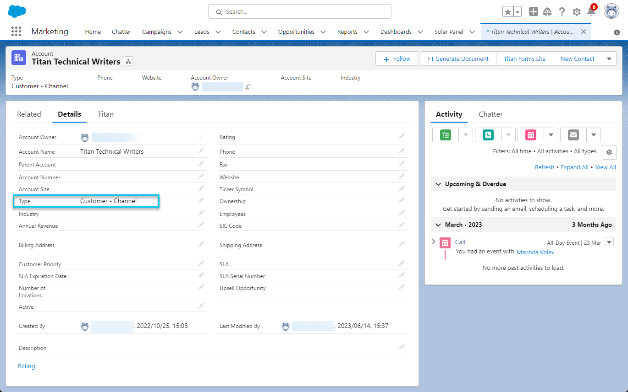628x392 pixels.
Task: Edit the Active field pencil icon
Action: pos(201,305)
